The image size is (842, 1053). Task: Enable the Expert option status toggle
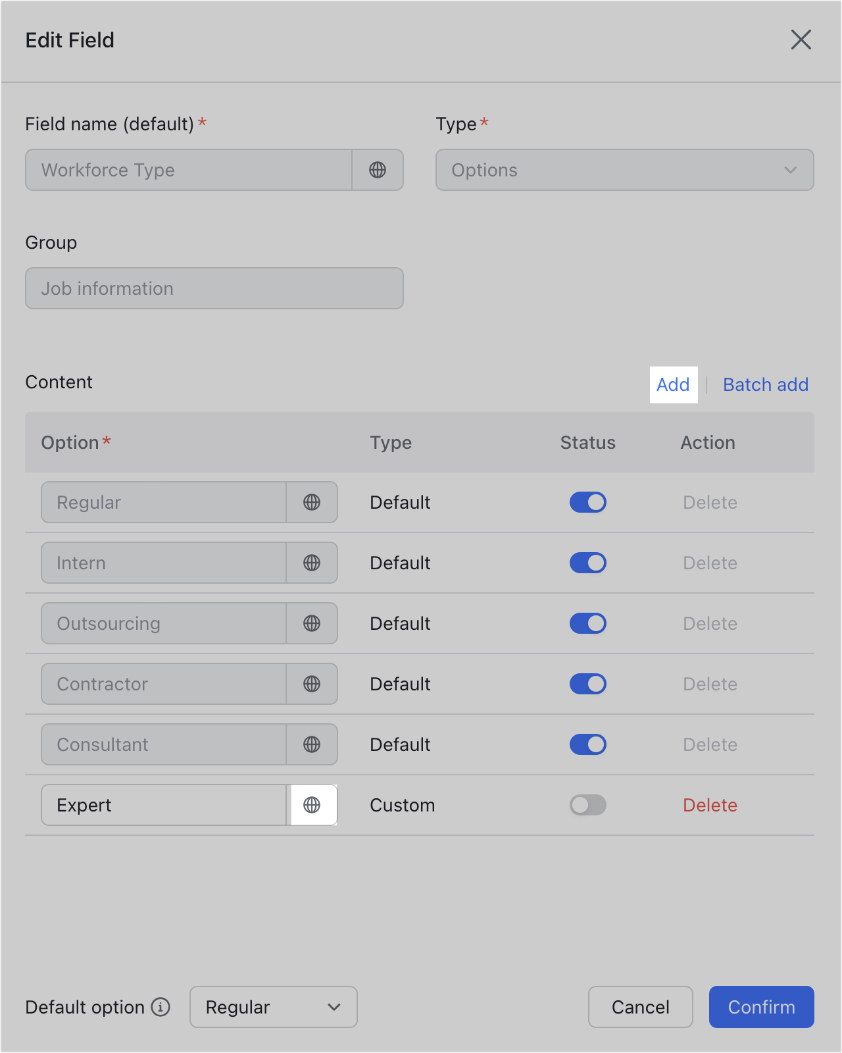[x=587, y=805]
